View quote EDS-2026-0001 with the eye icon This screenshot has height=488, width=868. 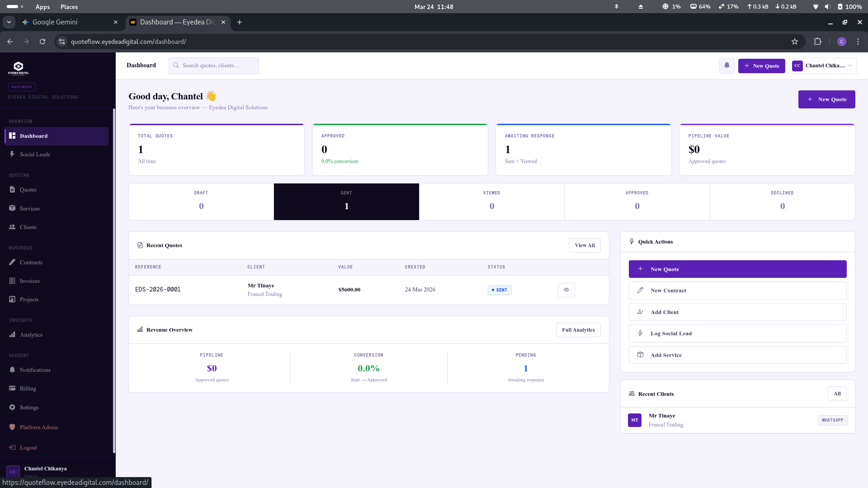tap(566, 290)
